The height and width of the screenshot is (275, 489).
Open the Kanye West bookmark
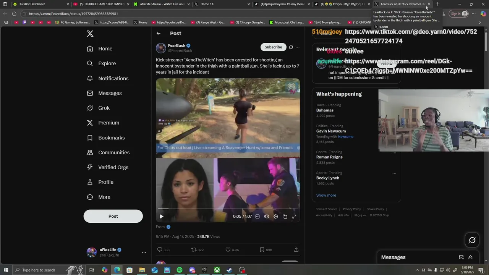pyautogui.click(x=208, y=22)
